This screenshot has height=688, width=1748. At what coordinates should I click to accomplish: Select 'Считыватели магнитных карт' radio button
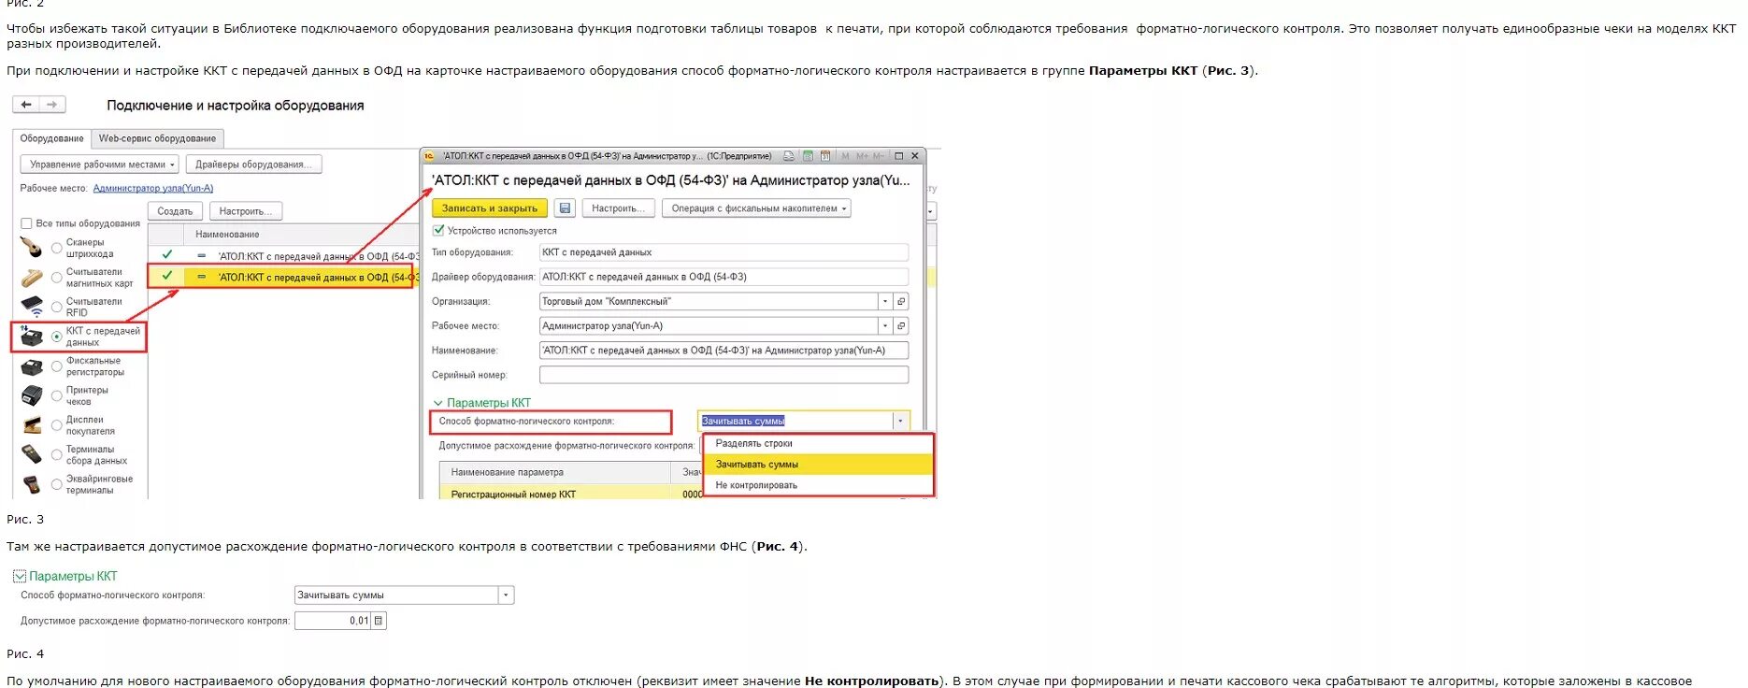(57, 278)
